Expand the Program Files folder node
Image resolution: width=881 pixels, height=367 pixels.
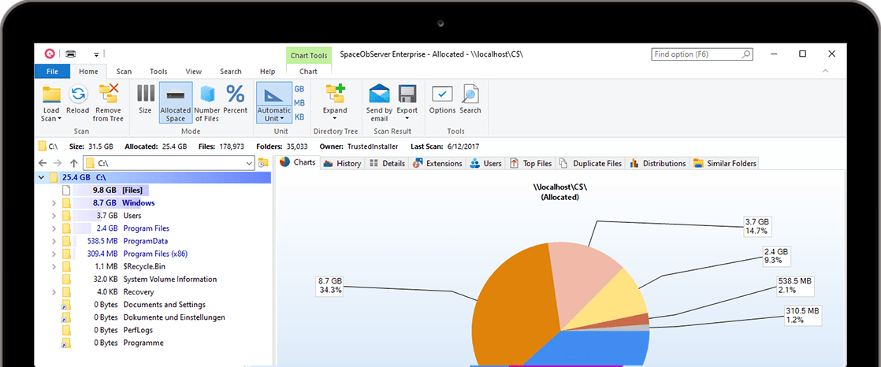click(x=54, y=228)
